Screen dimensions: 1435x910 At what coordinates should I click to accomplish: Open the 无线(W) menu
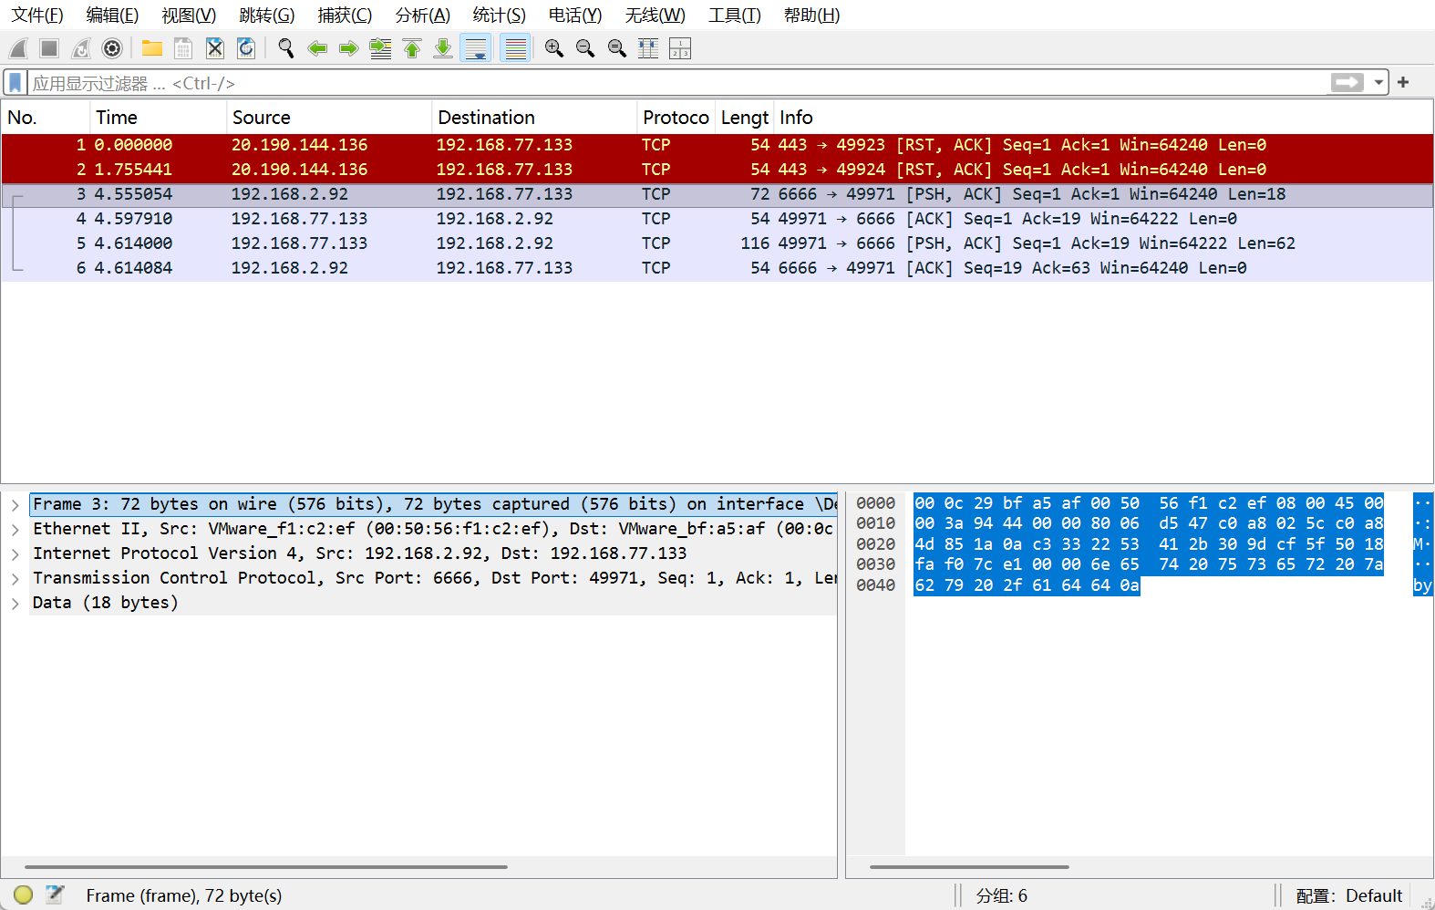656,16
